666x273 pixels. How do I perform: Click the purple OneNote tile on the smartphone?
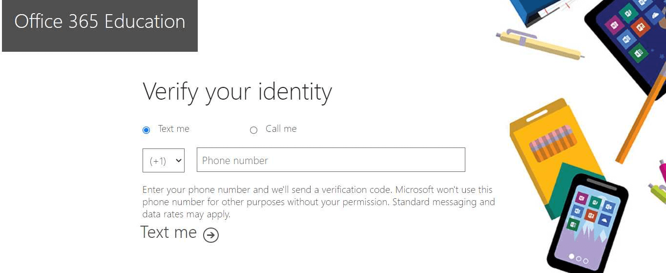click(582, 198)
